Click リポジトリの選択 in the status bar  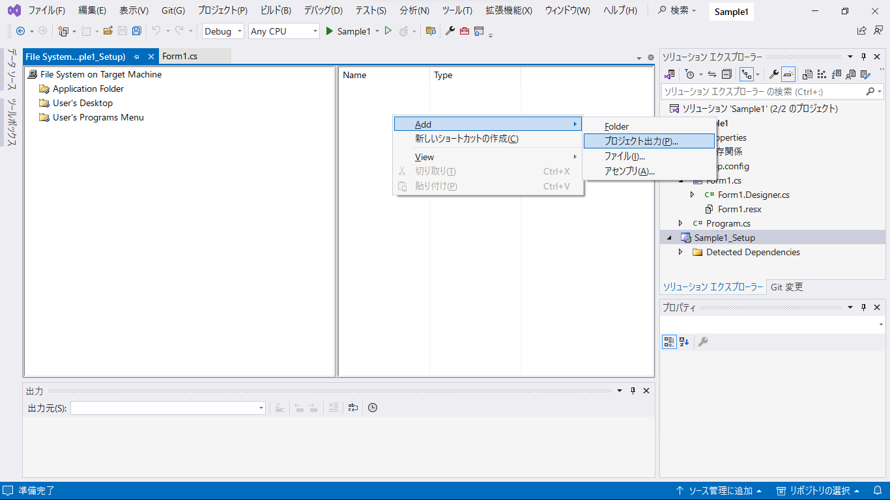(x=819, y=491)
